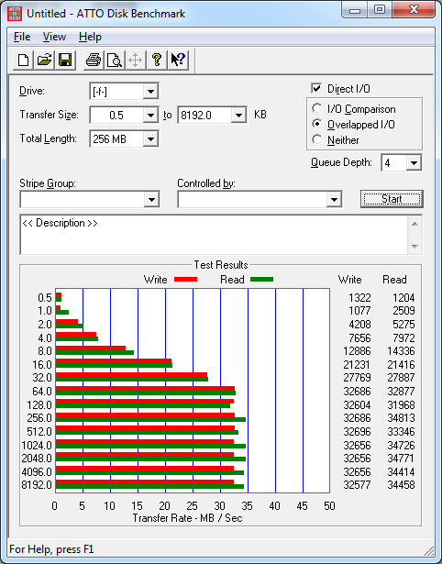This screenshot has width=442, height=564.
Task: Select the I/O Comparison radio button
Action: click(x=317, y=108)
